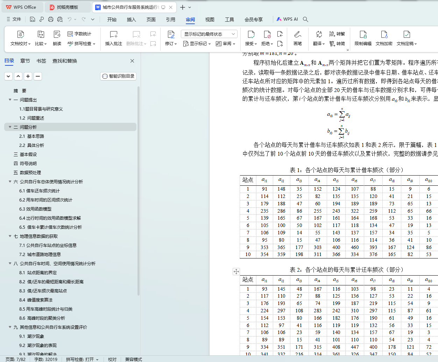Collapse 六 公共自行车总体使用情况统计分析 section
This screenshot has height=362, width=438.
pyautogui.click(x=10, y=182)
